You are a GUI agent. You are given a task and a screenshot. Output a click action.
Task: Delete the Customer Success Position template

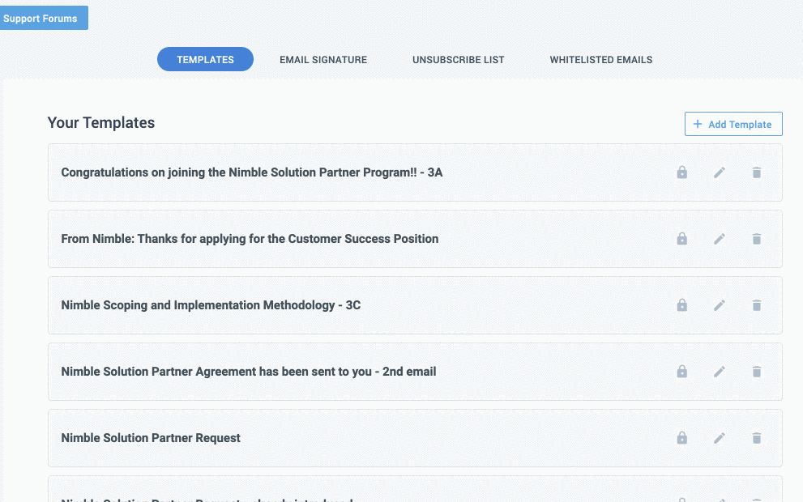tap(756, 239)
